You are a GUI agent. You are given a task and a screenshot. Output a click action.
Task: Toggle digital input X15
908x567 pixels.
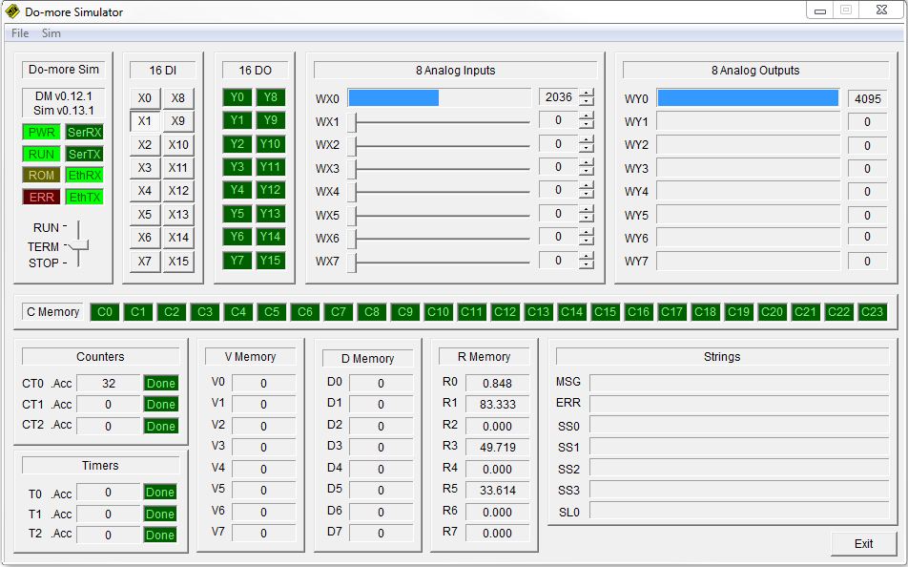coord(178,262)
